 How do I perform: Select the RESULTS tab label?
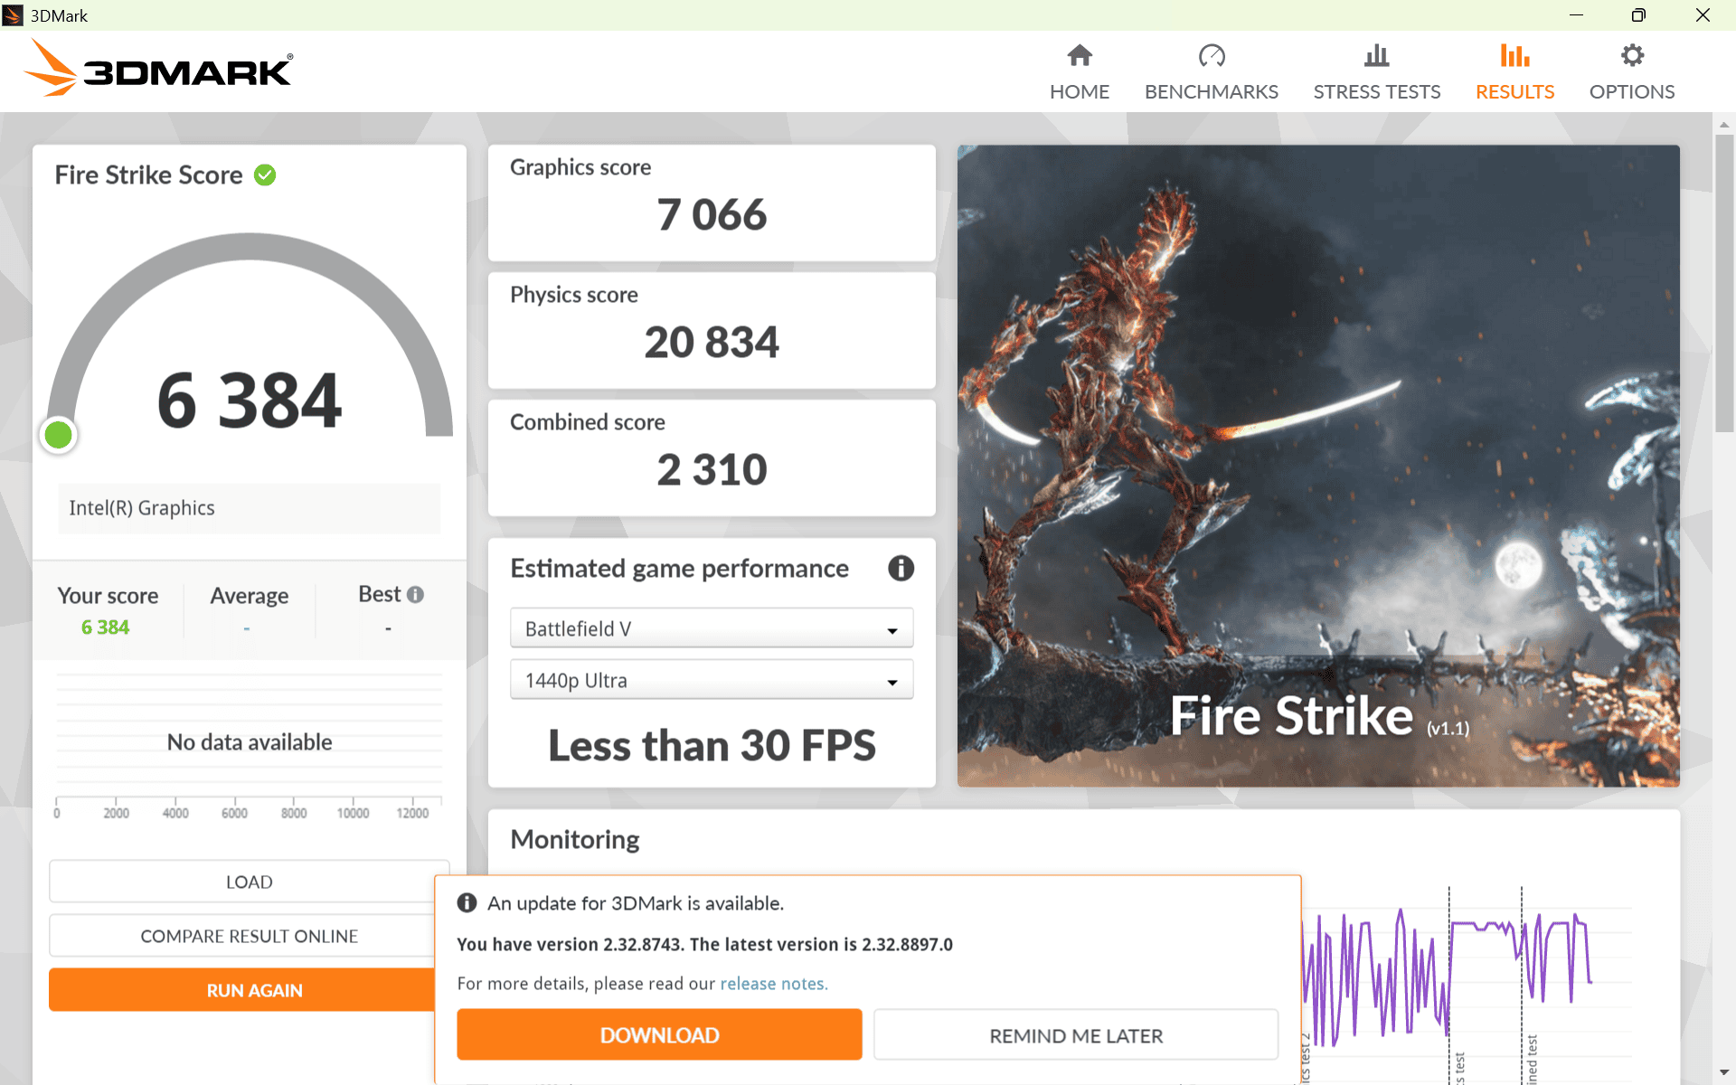tap(1514, 91)
